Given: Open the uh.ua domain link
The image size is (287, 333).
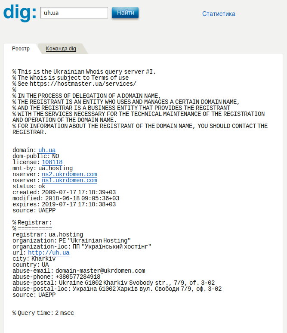Looking at the screenshot, I should (47, 150).
